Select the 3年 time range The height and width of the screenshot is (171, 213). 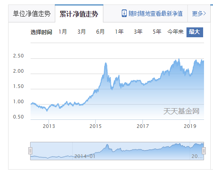click(138, 32)
